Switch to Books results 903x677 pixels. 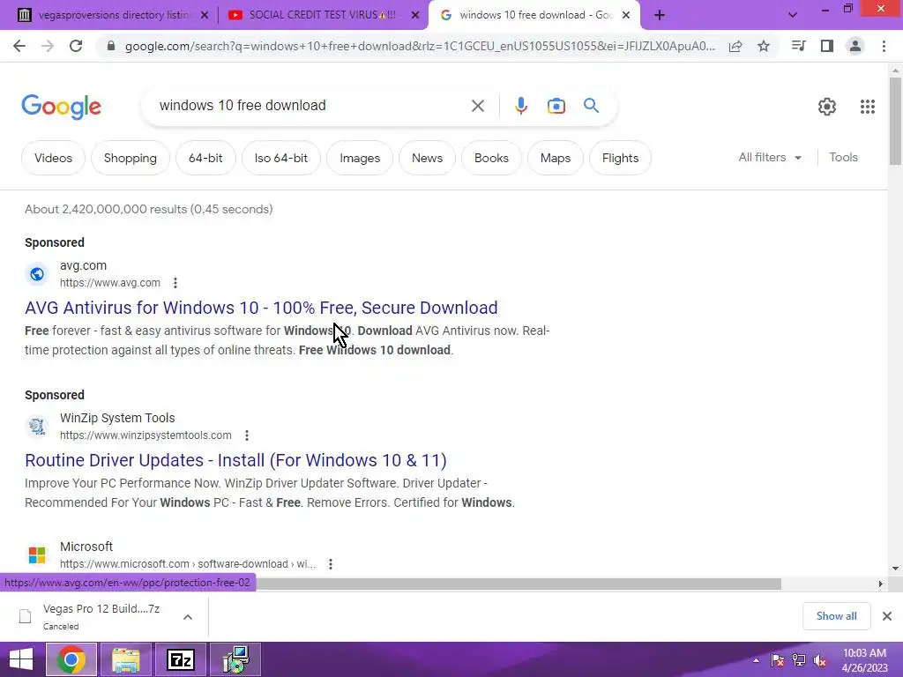click(x=491, y=158)
